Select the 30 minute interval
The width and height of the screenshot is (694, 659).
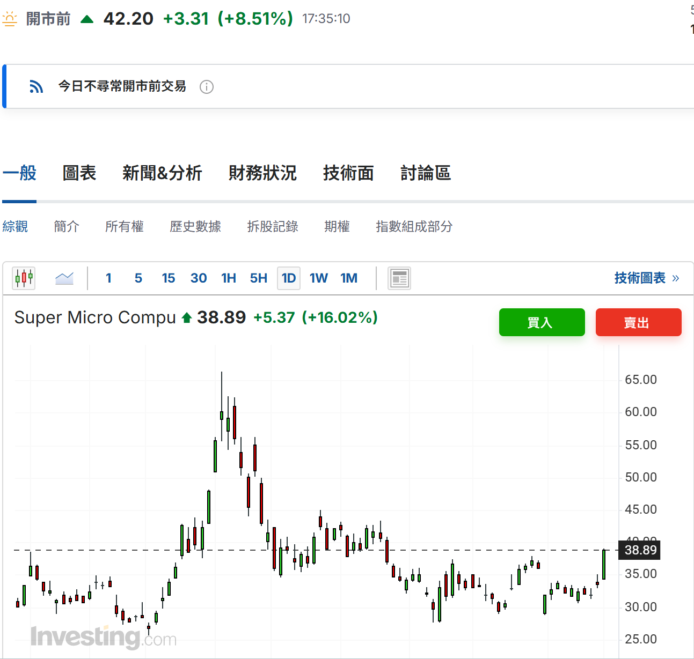tap(199, 278)
